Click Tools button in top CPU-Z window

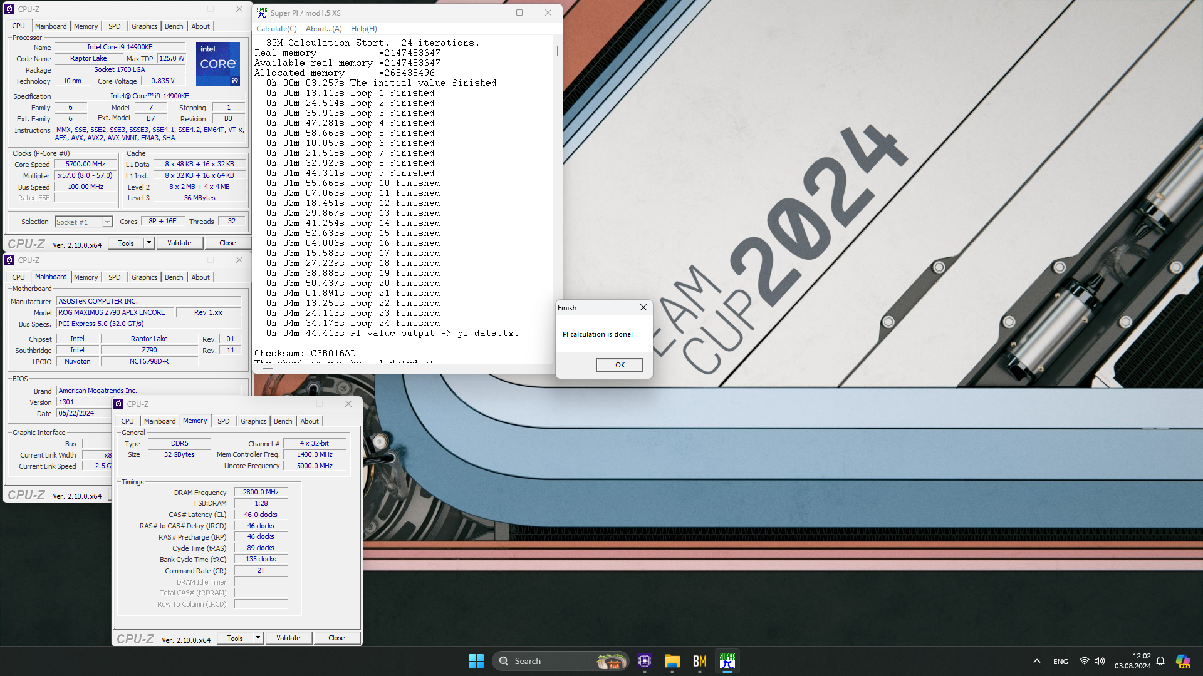click(x=126, y=243)
